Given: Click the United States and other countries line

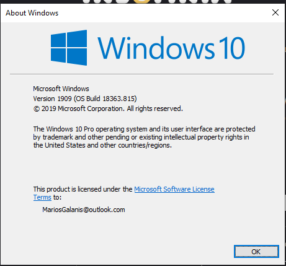Looking at the screenshot, I should pyautogui.click(x=102, y=145).
